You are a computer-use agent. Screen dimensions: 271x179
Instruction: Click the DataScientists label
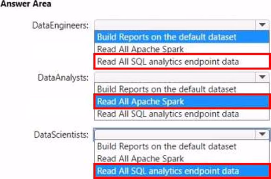click(61, 135)
